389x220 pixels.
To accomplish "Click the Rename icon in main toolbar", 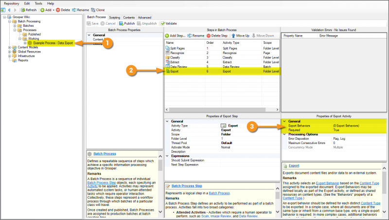I will pos(74,10).
